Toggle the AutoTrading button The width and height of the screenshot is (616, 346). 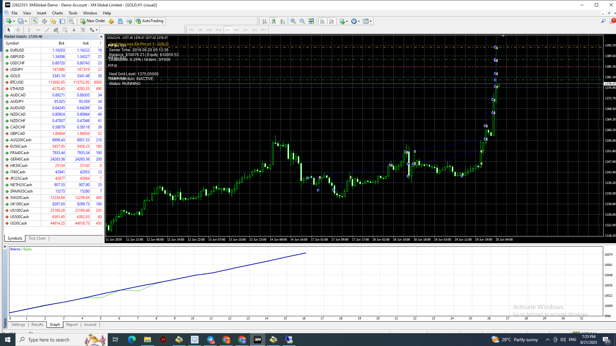pos(150,21)
